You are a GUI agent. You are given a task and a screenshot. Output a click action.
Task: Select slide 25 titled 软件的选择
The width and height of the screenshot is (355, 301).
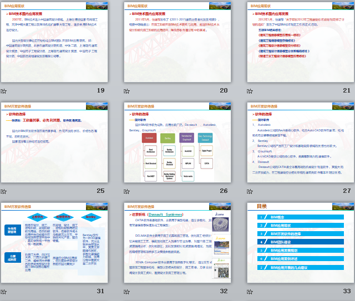click(54, 142)
